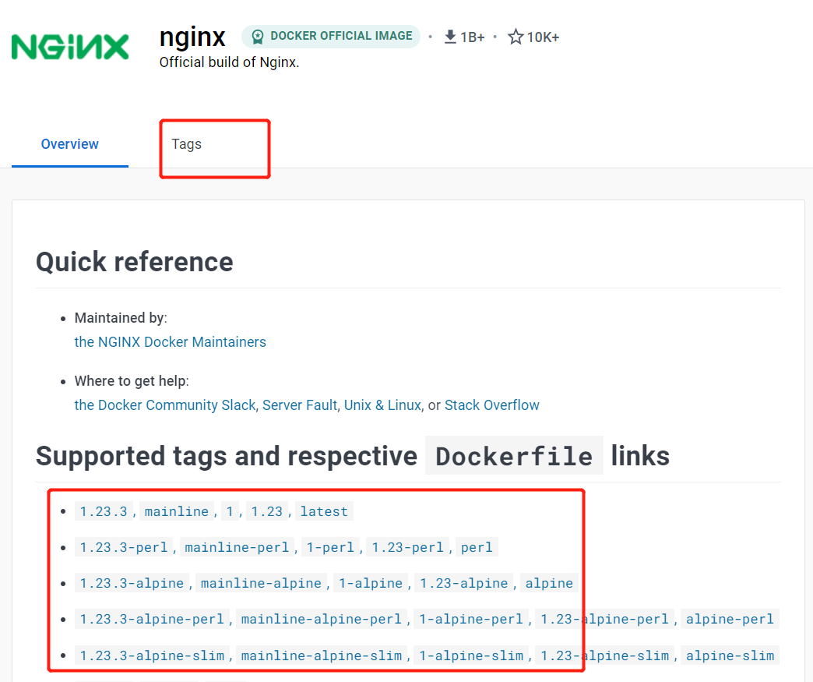Image resolution: width=813 pixels, height=682 pixels.
Task: Click the alpine tag link
Action: [549, 583]
